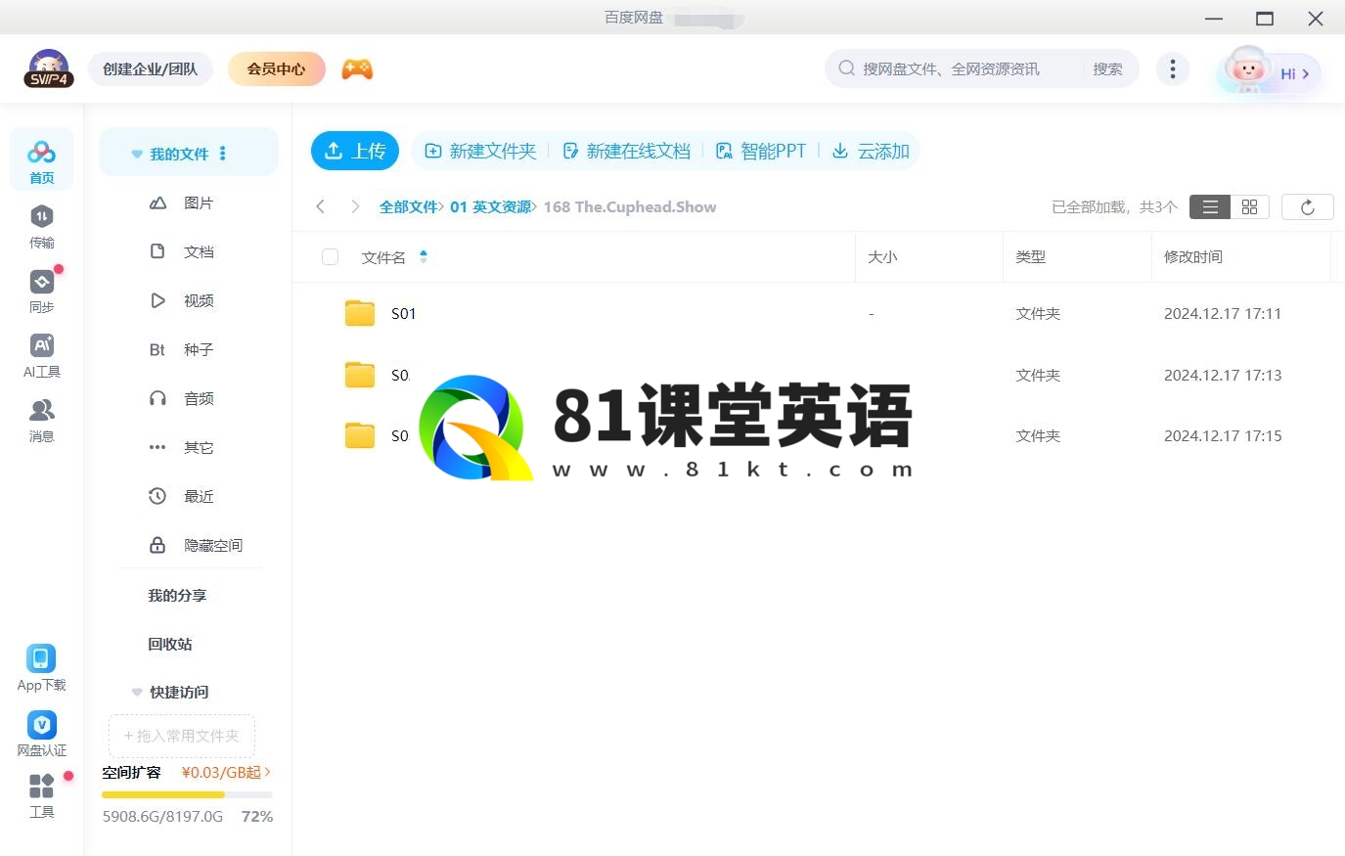The height and width of the screenshot is (856, 1345).
Task: Open 我的分享 my shares
Action: click(177, 595)
